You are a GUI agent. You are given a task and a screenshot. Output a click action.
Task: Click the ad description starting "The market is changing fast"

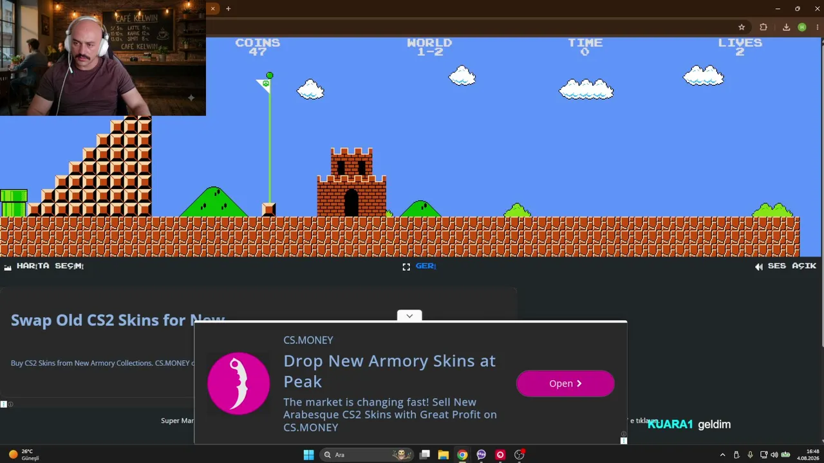(390, 415)
